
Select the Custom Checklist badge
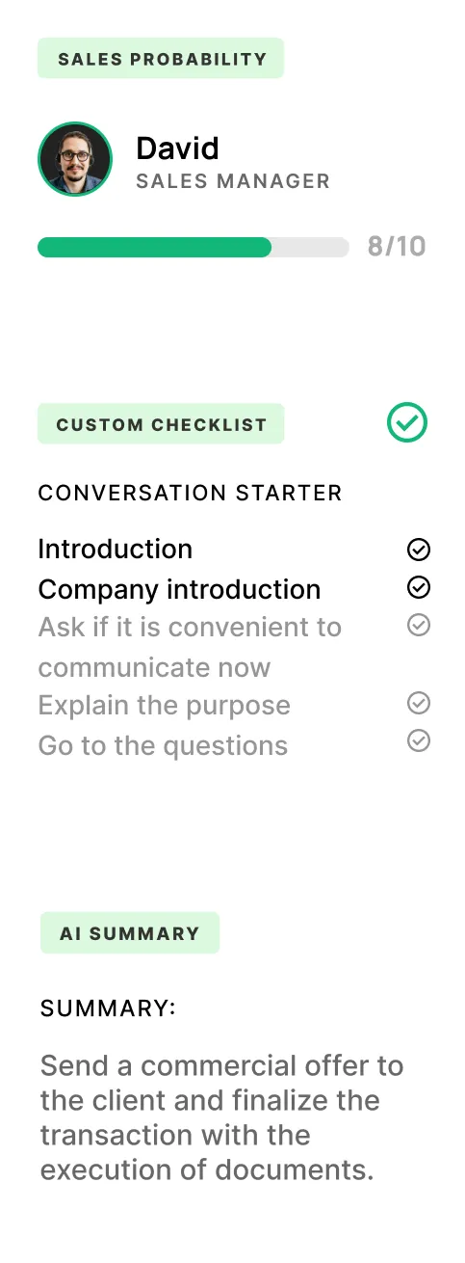(x=161, y=423)
